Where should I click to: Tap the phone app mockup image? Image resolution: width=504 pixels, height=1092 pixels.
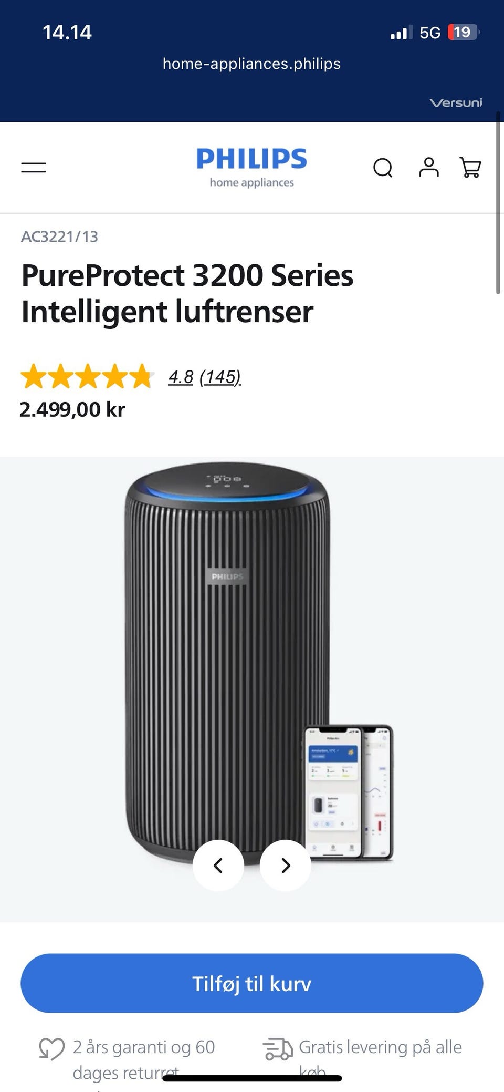[349, 792]
